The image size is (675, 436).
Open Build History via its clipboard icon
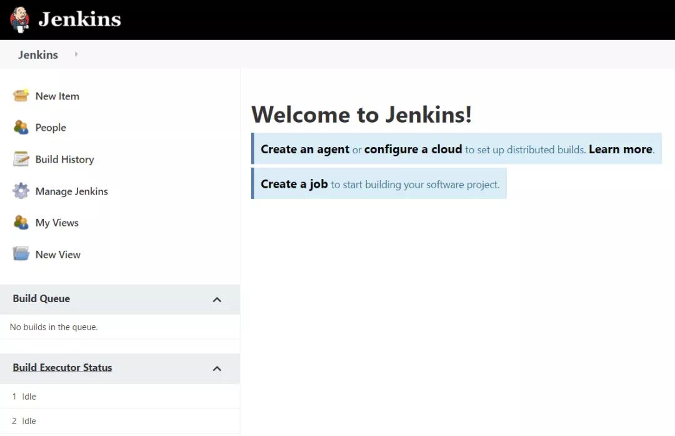pyautogui.click(x=21, y=159)
